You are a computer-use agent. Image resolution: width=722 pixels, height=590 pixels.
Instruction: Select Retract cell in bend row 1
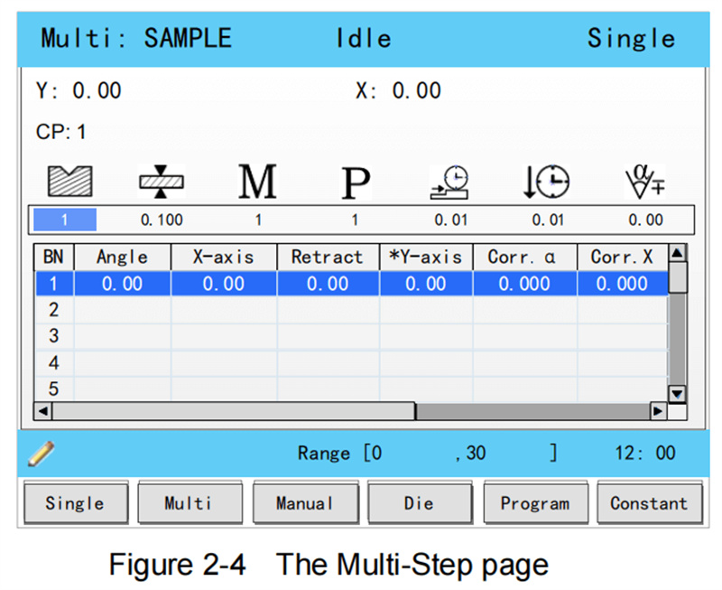328,284
